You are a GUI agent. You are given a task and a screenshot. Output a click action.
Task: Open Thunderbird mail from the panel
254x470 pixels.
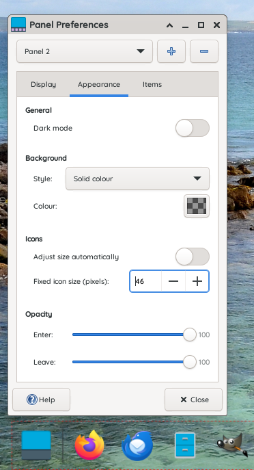(x=137, y=446)
